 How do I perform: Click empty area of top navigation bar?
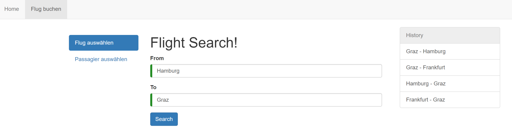point(282,9)
